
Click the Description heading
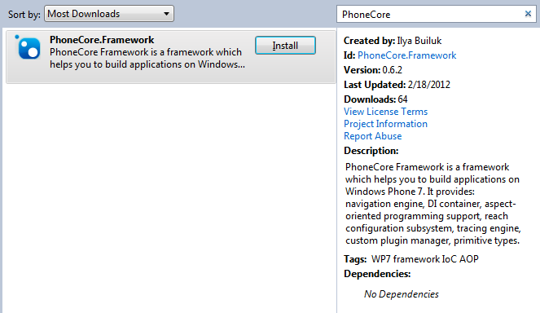click(371, 151)
